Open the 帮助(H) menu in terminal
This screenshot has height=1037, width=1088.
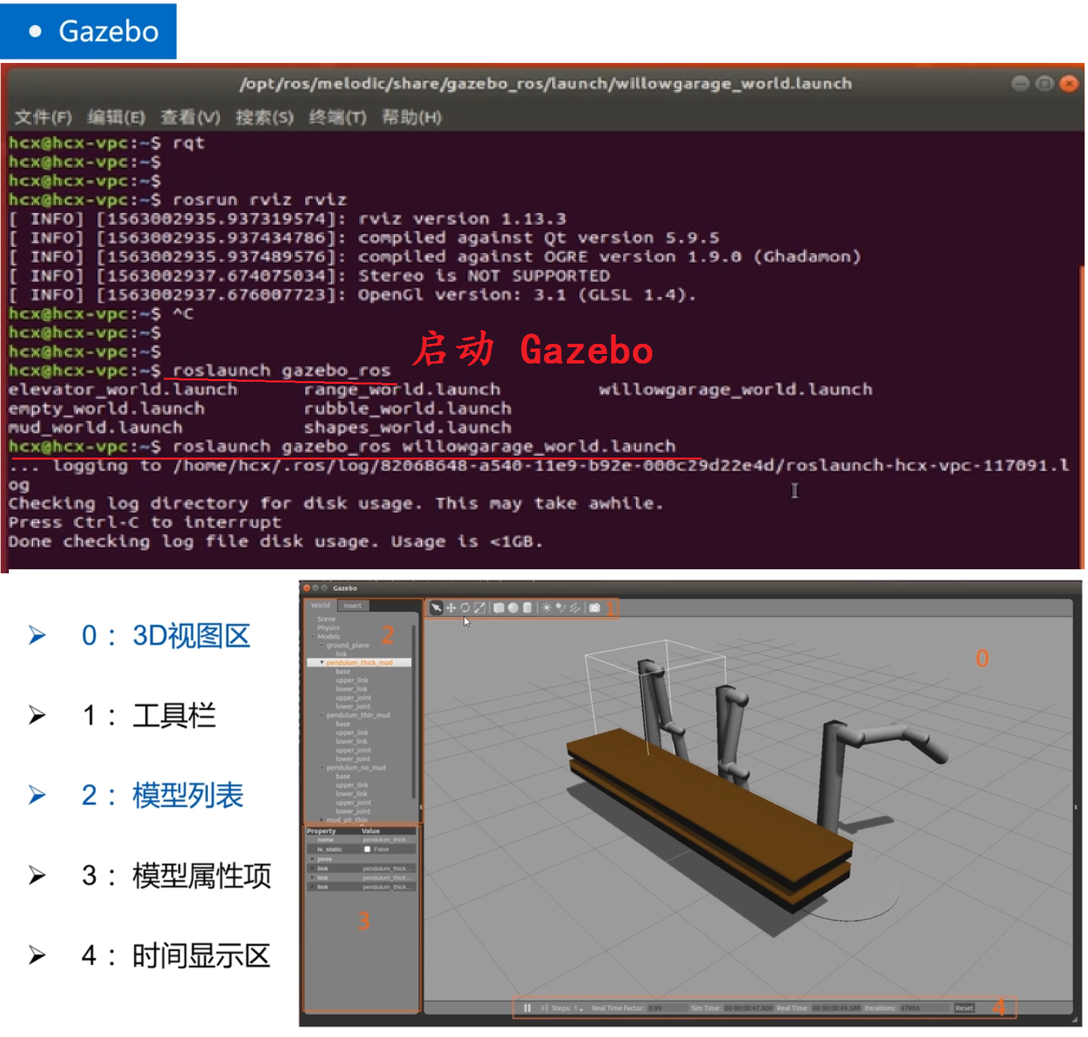click(411, 118)
